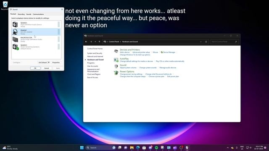Select the MACROSILICON monitor device icon

pos(15,39)
